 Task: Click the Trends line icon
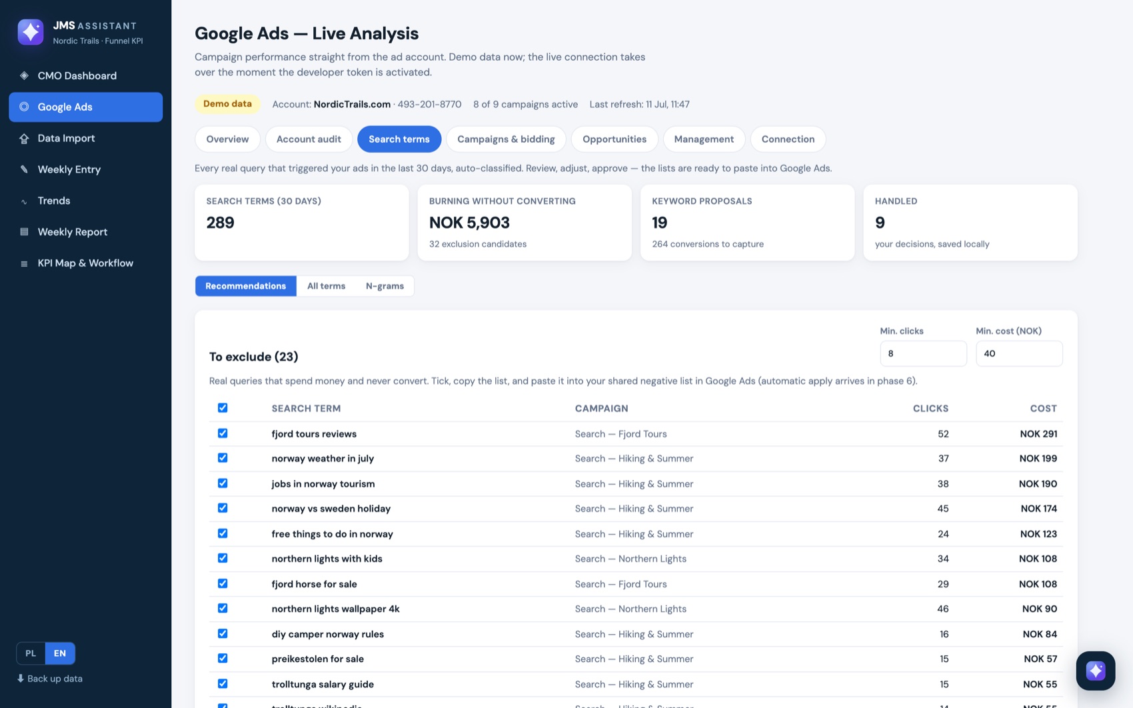[x=24, y=201]
